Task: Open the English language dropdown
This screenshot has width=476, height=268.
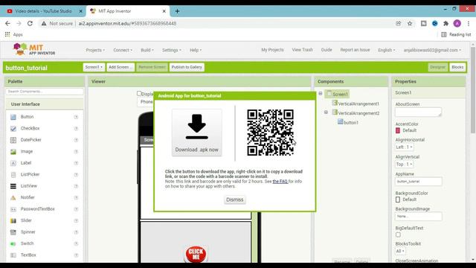Action: 387,50
